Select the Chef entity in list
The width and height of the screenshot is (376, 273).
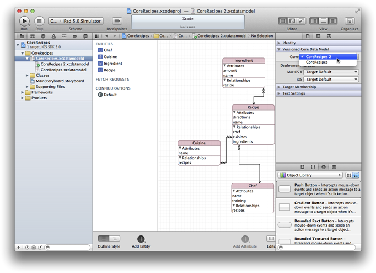point(108,50)
